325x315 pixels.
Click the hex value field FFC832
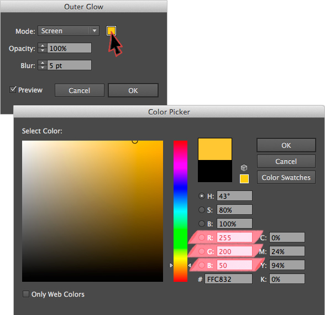pos(228,279)
